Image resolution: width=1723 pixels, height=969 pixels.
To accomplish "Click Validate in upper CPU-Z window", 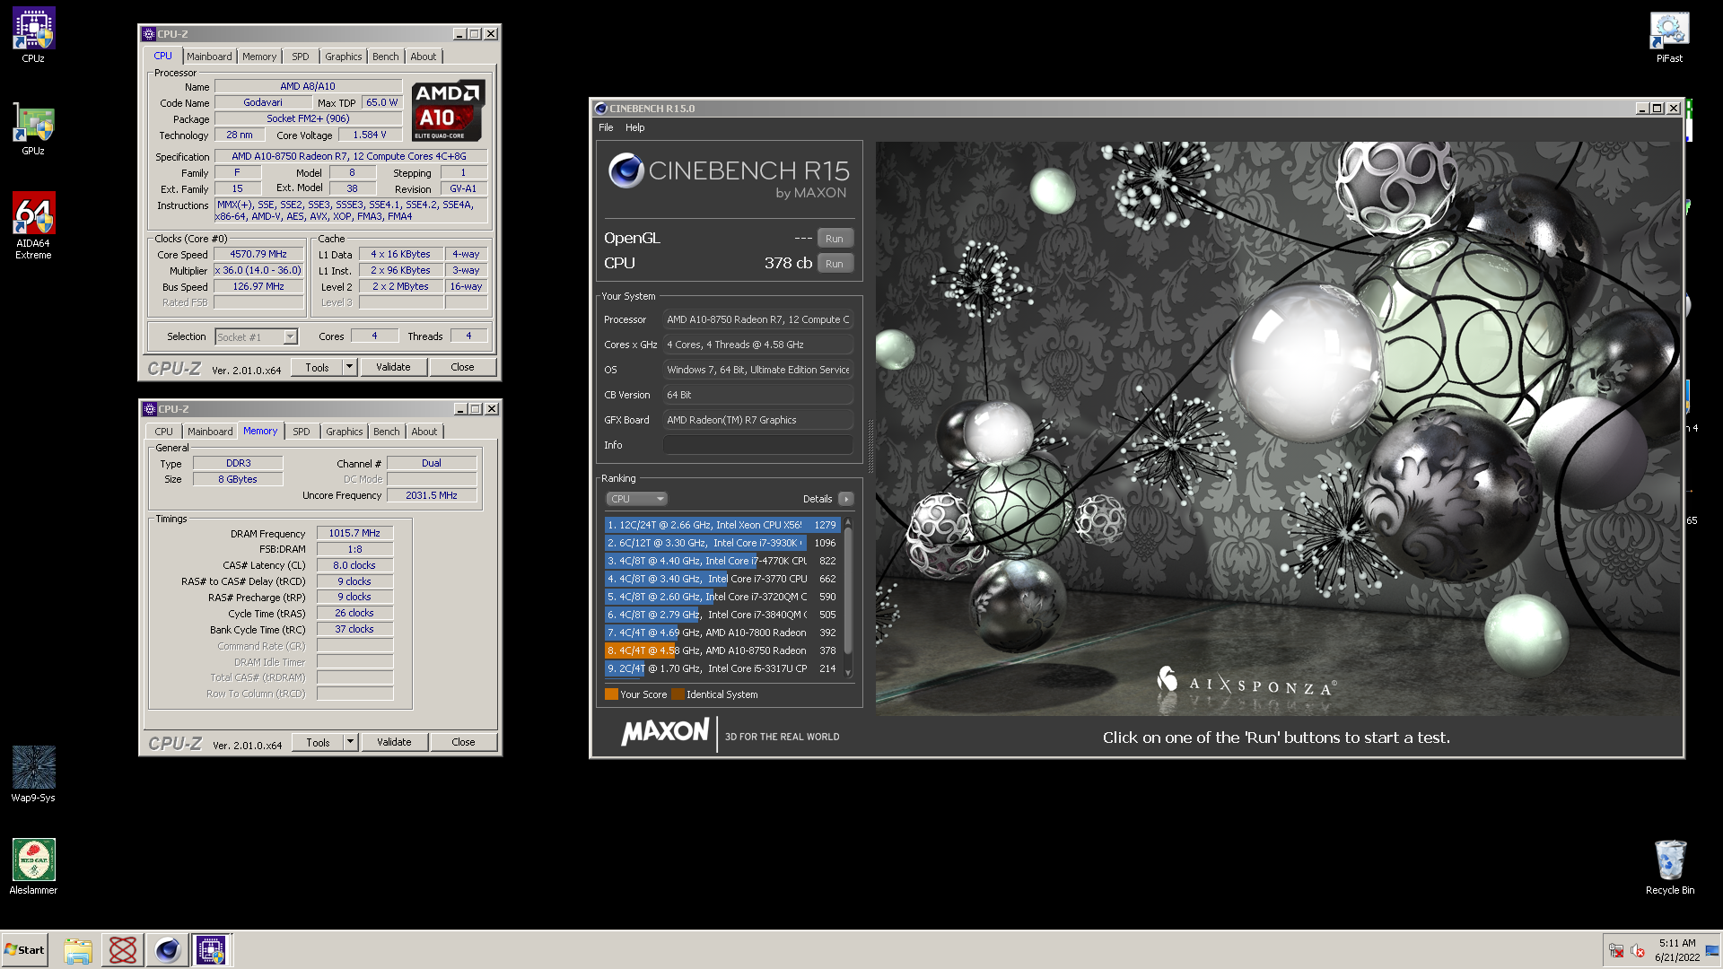I will point(393,367).
